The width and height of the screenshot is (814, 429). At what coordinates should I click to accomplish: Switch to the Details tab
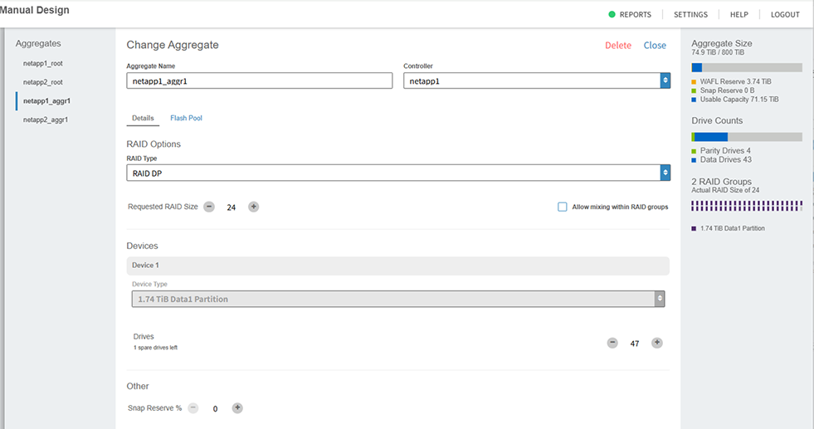(143, 118)
